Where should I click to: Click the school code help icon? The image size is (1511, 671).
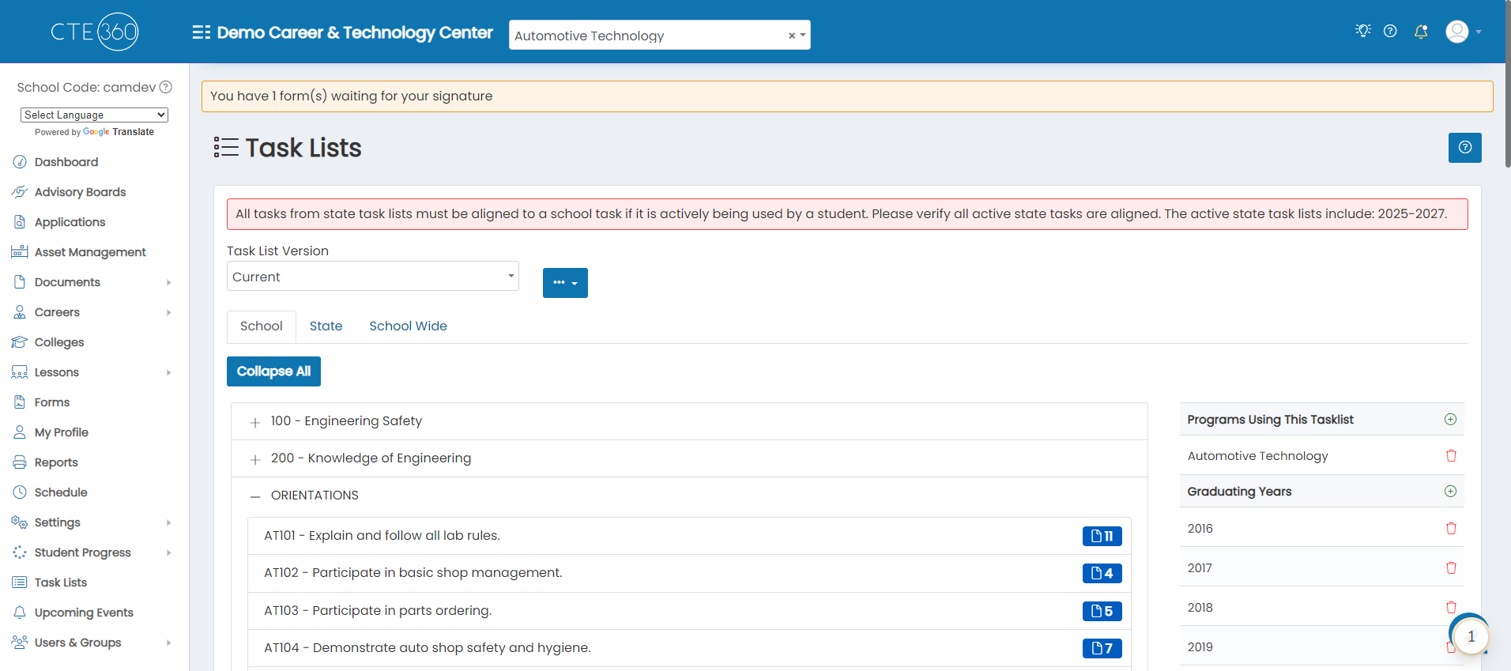pos(166,87)
